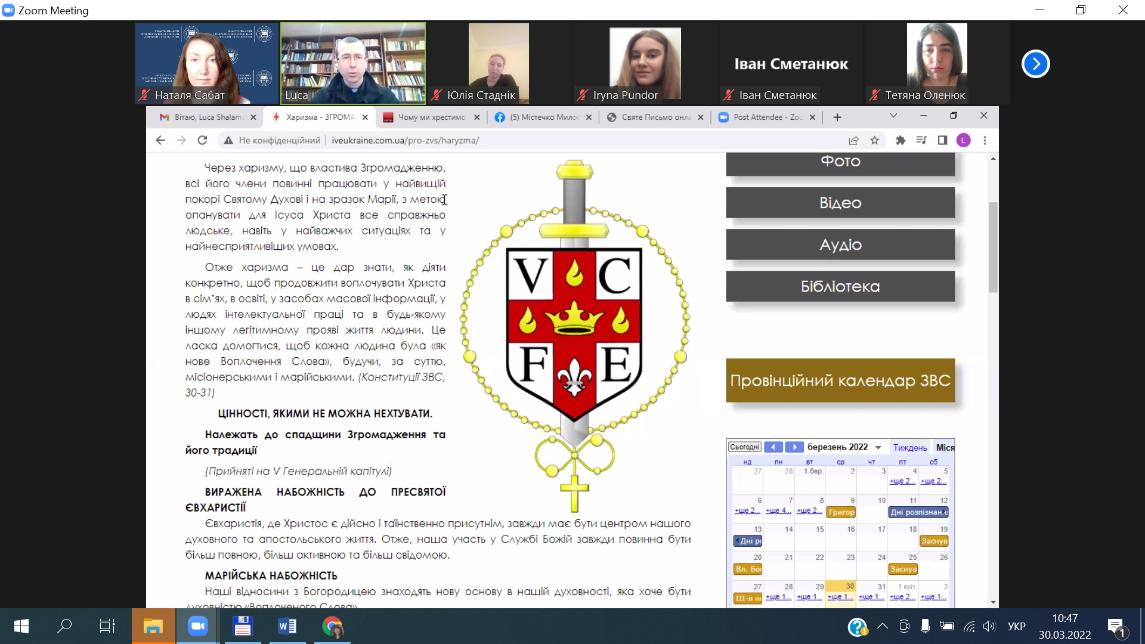Click the webpage vertical scrollbar thumb
This screenshot has height=644, width=1145.
pos(993,247)
